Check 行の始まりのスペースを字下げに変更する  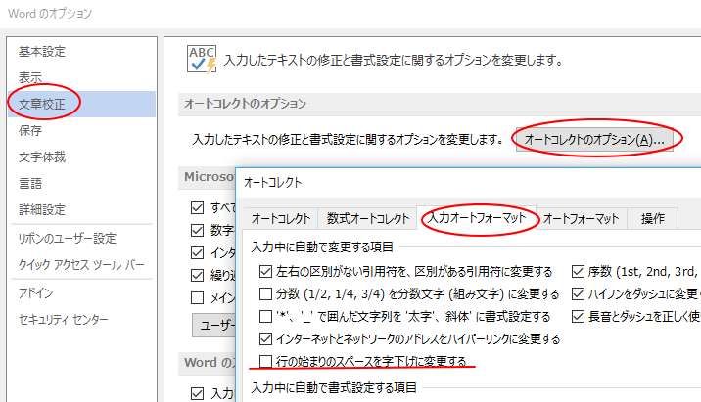coord(265,361)
